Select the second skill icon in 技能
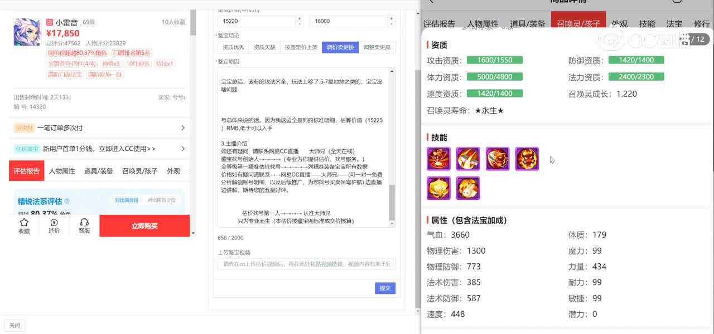Screen dimensions: 714x334 [468, 159]
